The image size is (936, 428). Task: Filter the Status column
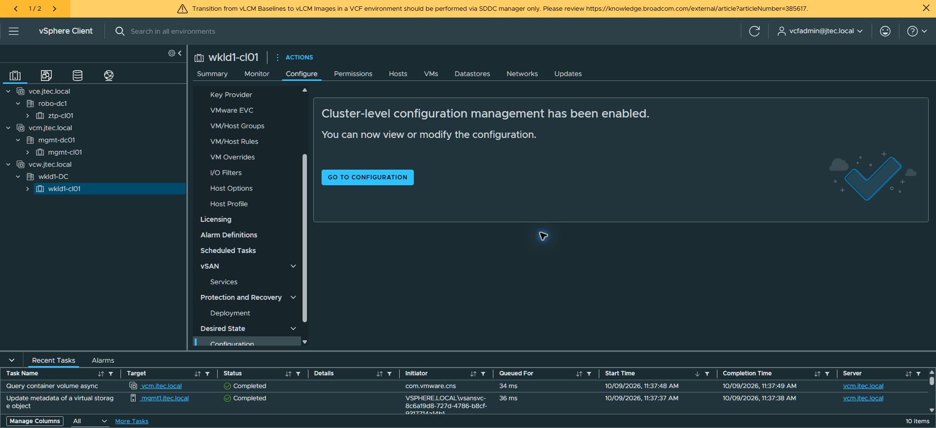point(298,374)
